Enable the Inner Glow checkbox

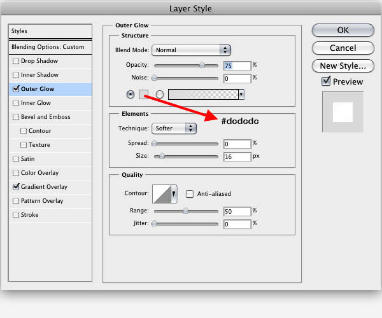point(16,103)
